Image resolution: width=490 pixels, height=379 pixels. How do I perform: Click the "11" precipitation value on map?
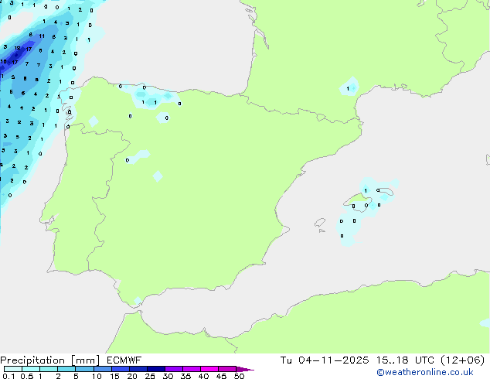42,36
